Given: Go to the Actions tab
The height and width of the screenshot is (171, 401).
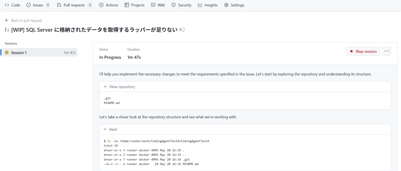Looking at the screenshot, I should click(109, 5).
